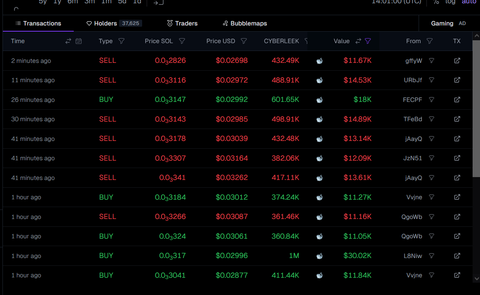
Task: Click the scrollbar down arrow
Action: tap(476, 278)
